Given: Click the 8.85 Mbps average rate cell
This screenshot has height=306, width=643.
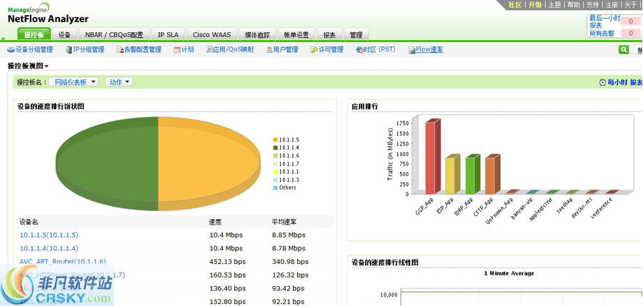Looking at the screenshot, I should coord(289,235).
